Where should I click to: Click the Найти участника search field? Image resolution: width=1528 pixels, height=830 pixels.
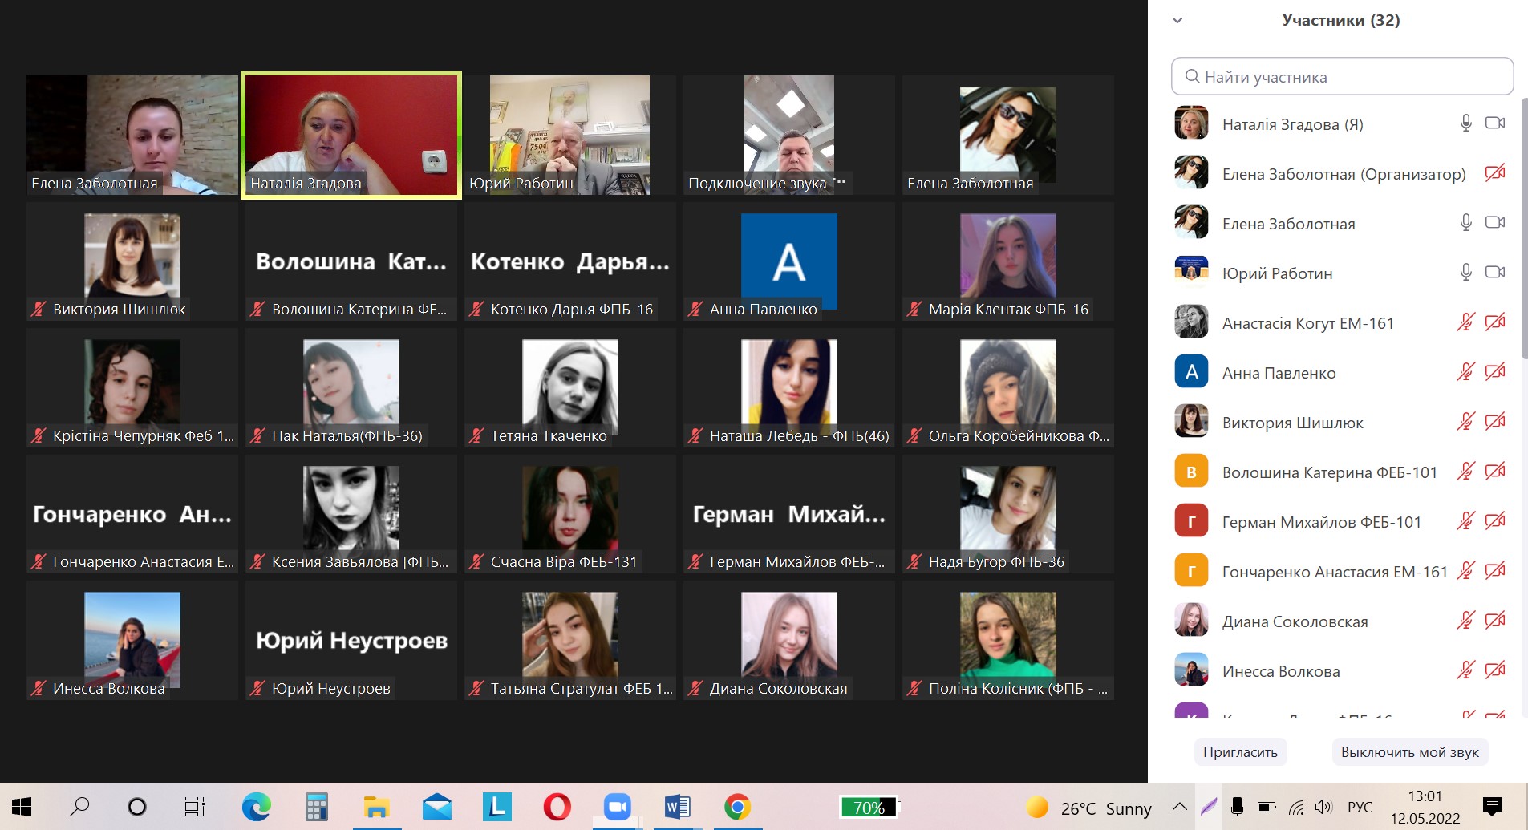(x=1342, y=77)
